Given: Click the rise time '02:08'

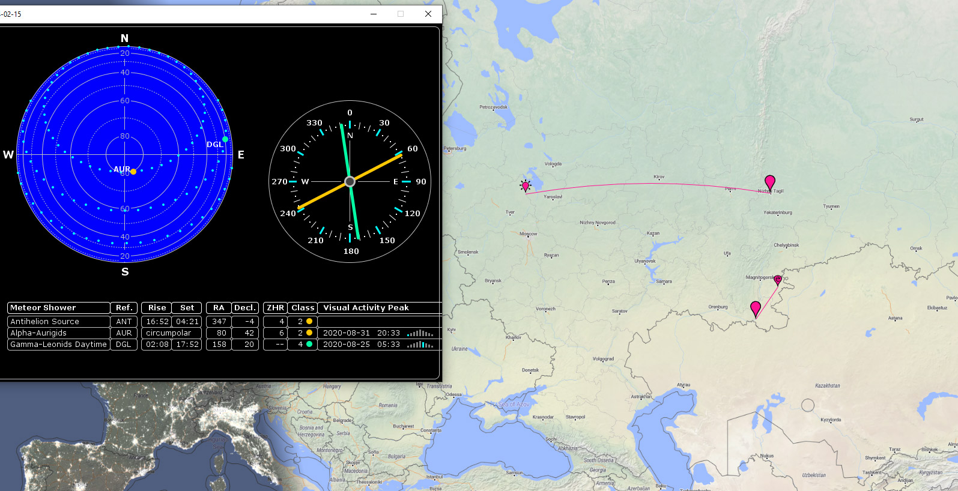Looking at the screenshot, I should tap(157, 345).
